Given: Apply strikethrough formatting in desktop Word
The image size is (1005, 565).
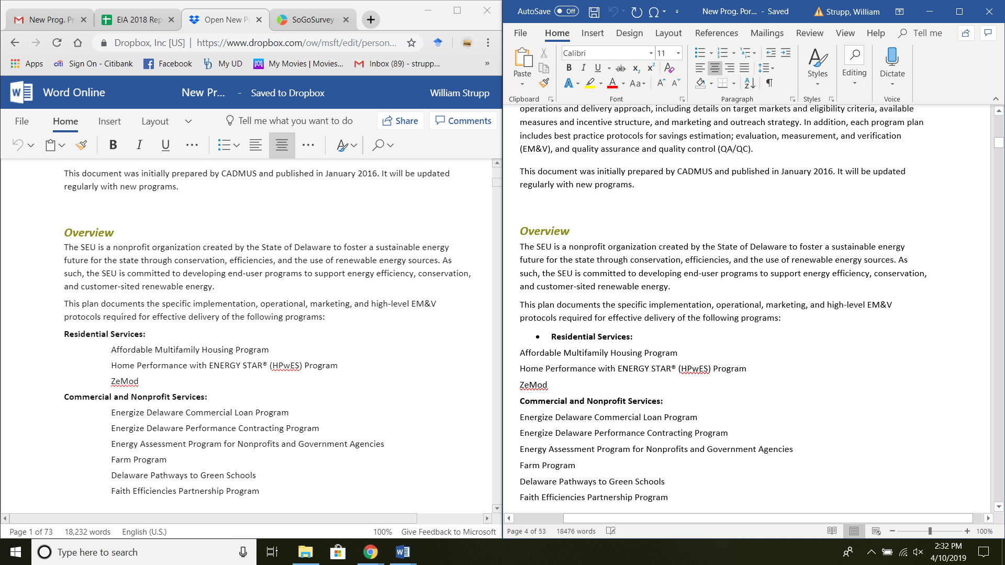Looking at the screenshot, I should tap(621, 68).
